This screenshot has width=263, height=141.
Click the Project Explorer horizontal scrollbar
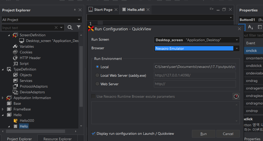(36, 131)
